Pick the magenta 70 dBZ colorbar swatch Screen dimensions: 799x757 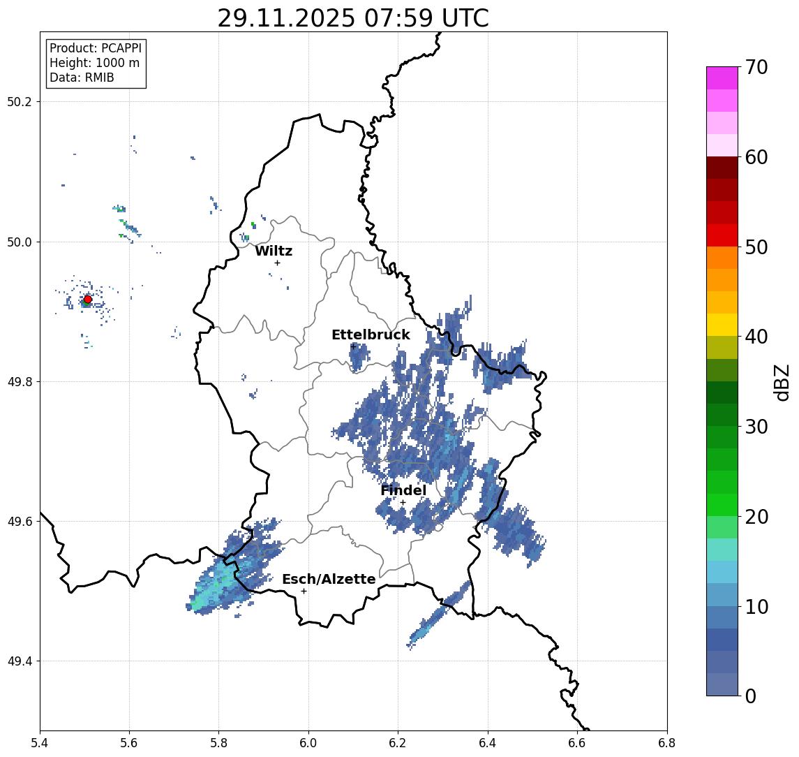tap(722, 78)
